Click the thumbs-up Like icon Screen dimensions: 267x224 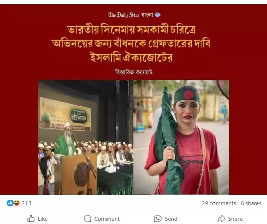pos(31,218)
